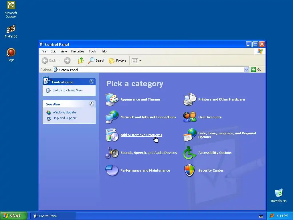293x220 pixels.
Task: Click the Accessibility Options wheelchair icon
Action: tap(190, 153)
